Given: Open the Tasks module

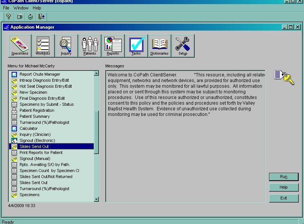Looking at the screenshot, I should (136, 45).
